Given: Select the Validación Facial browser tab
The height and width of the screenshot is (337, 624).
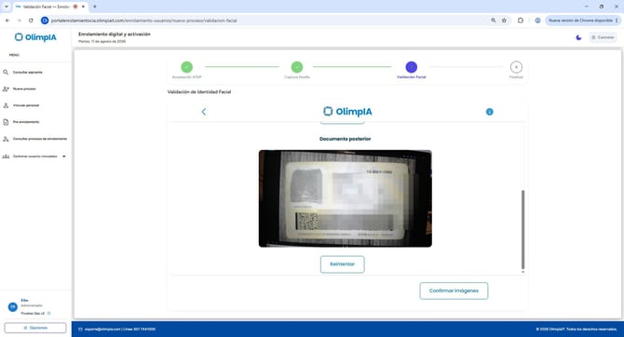Looking at the screenshot, I should [x=46, y=7].
